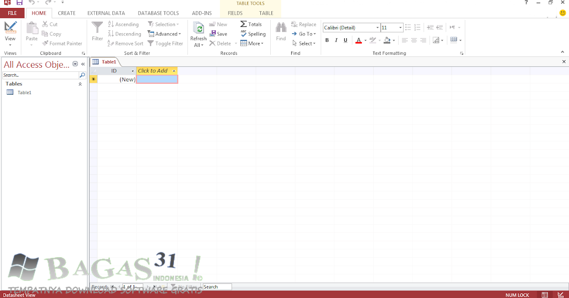Collapse the Tables group in navigation pane

click(x=80, y=84)
